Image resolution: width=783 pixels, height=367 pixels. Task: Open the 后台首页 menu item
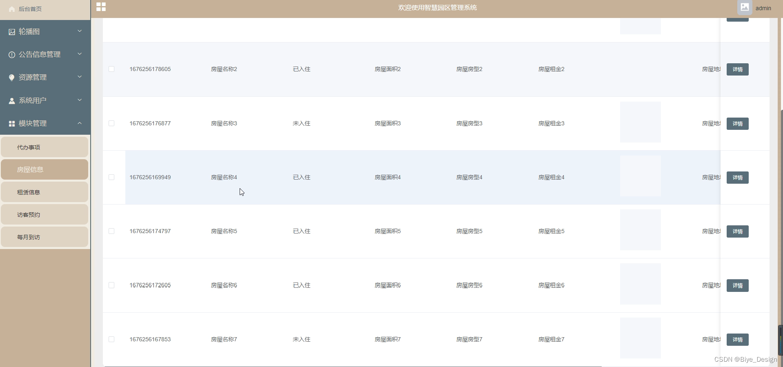click(45, 9)
